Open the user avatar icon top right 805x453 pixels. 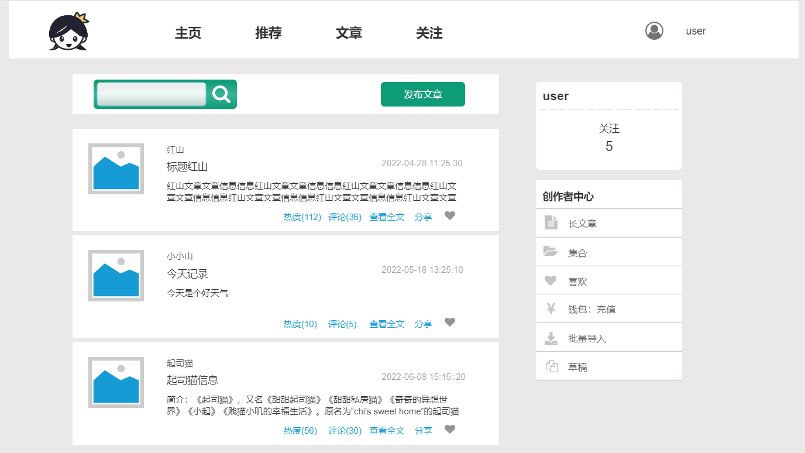(x=654, y=30)
